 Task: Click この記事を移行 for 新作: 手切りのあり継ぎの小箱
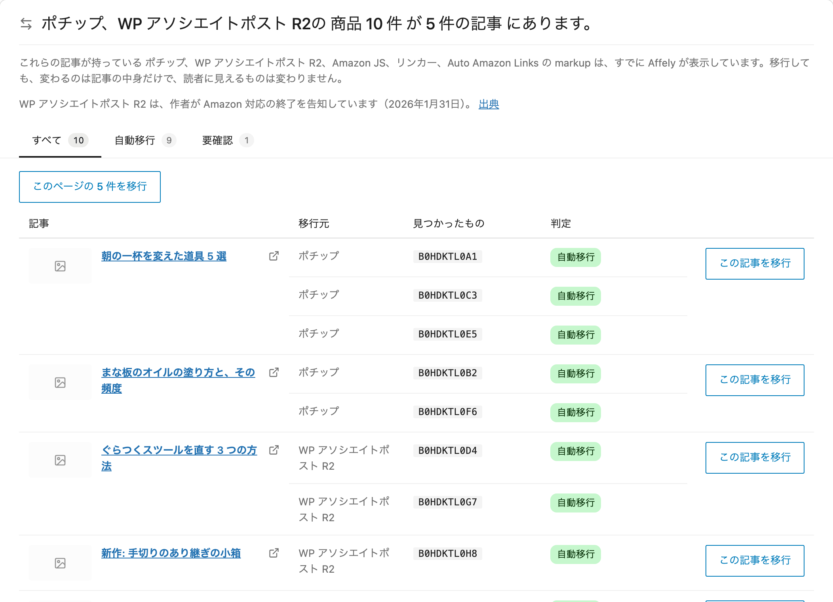755,561
